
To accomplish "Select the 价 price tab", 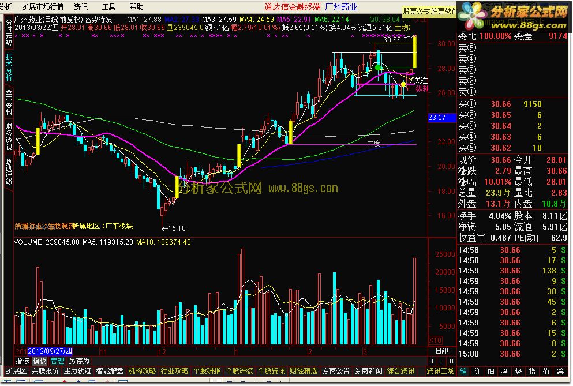I will 477,371.
